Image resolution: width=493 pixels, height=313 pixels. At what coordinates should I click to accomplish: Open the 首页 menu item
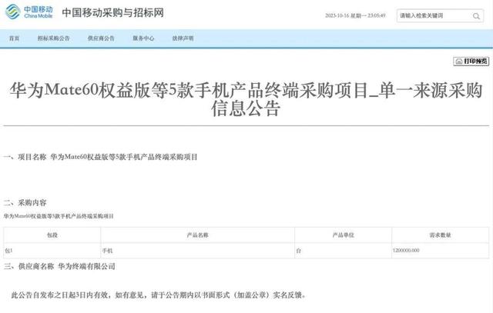click(x=14, y=38)
